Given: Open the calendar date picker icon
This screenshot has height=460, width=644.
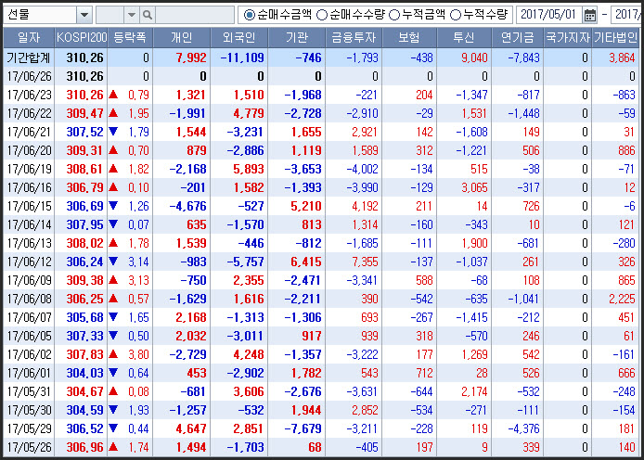Looking at the screenshot, I should coord(590,15).
